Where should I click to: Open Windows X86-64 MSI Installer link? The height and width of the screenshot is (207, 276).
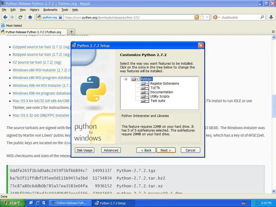tap(42, 85)
